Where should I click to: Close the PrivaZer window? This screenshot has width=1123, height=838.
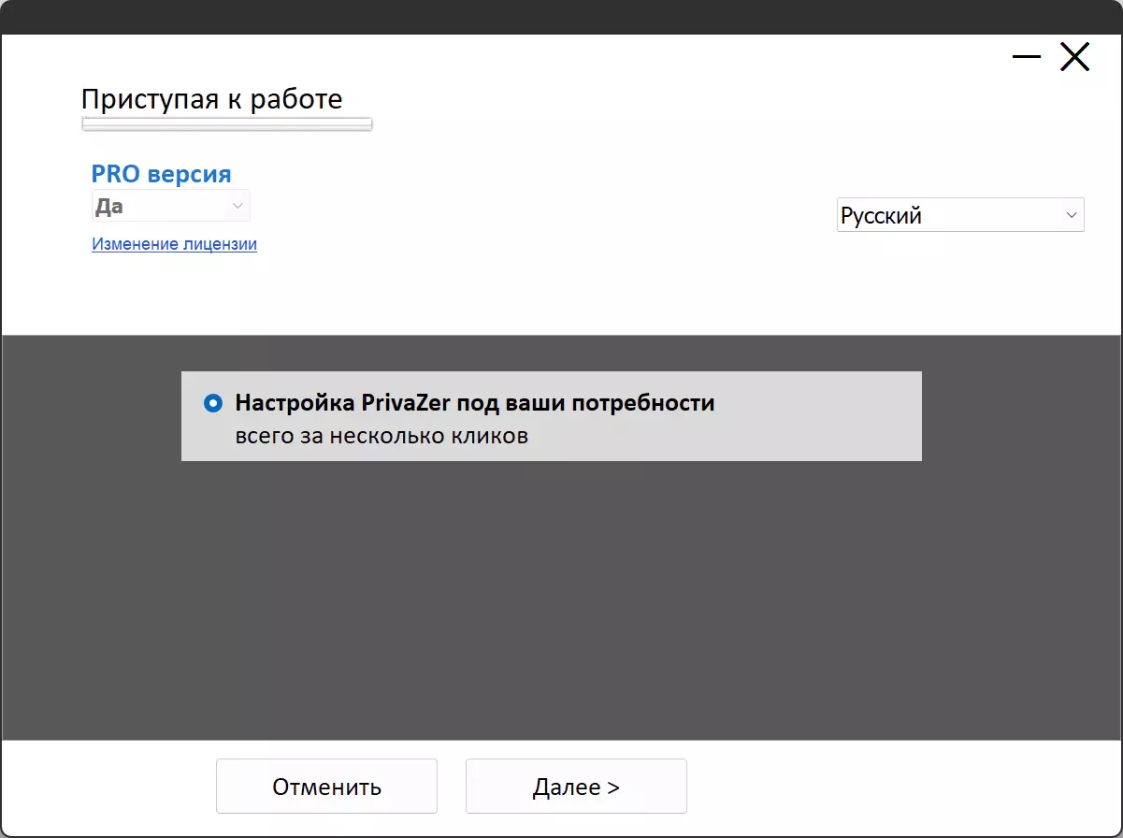coord(1074,58)
